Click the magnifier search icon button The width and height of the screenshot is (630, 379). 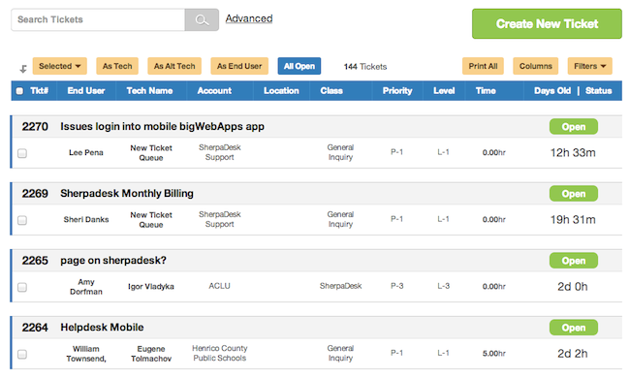(x=202, y=19)
